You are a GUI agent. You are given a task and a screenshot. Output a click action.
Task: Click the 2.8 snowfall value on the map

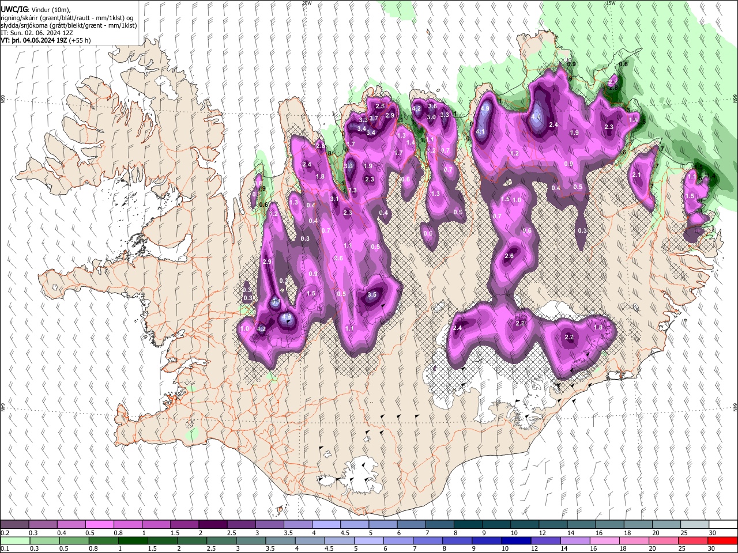321,146
